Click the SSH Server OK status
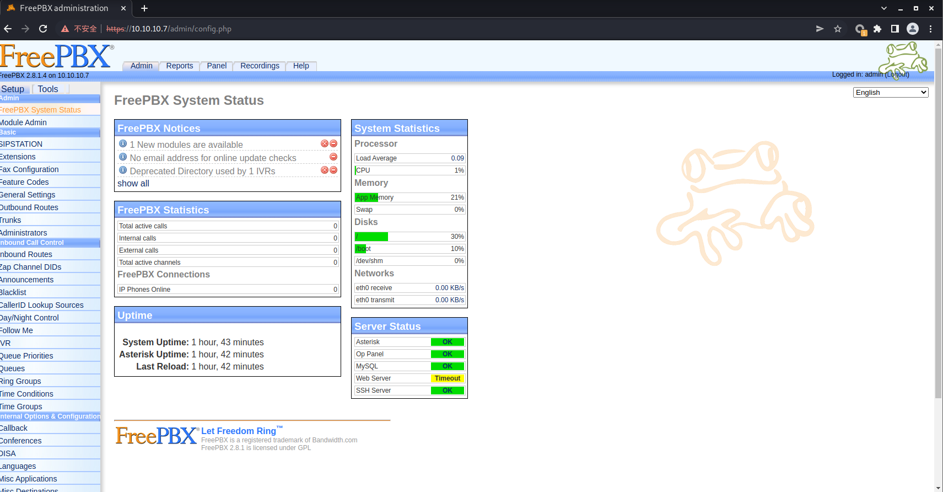 (448, 391)
